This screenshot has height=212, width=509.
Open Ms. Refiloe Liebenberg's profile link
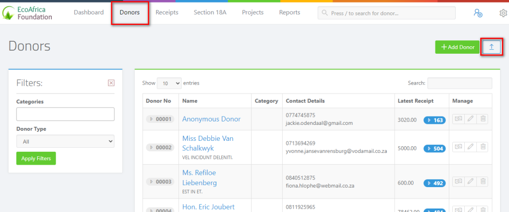tap(199, 178)
